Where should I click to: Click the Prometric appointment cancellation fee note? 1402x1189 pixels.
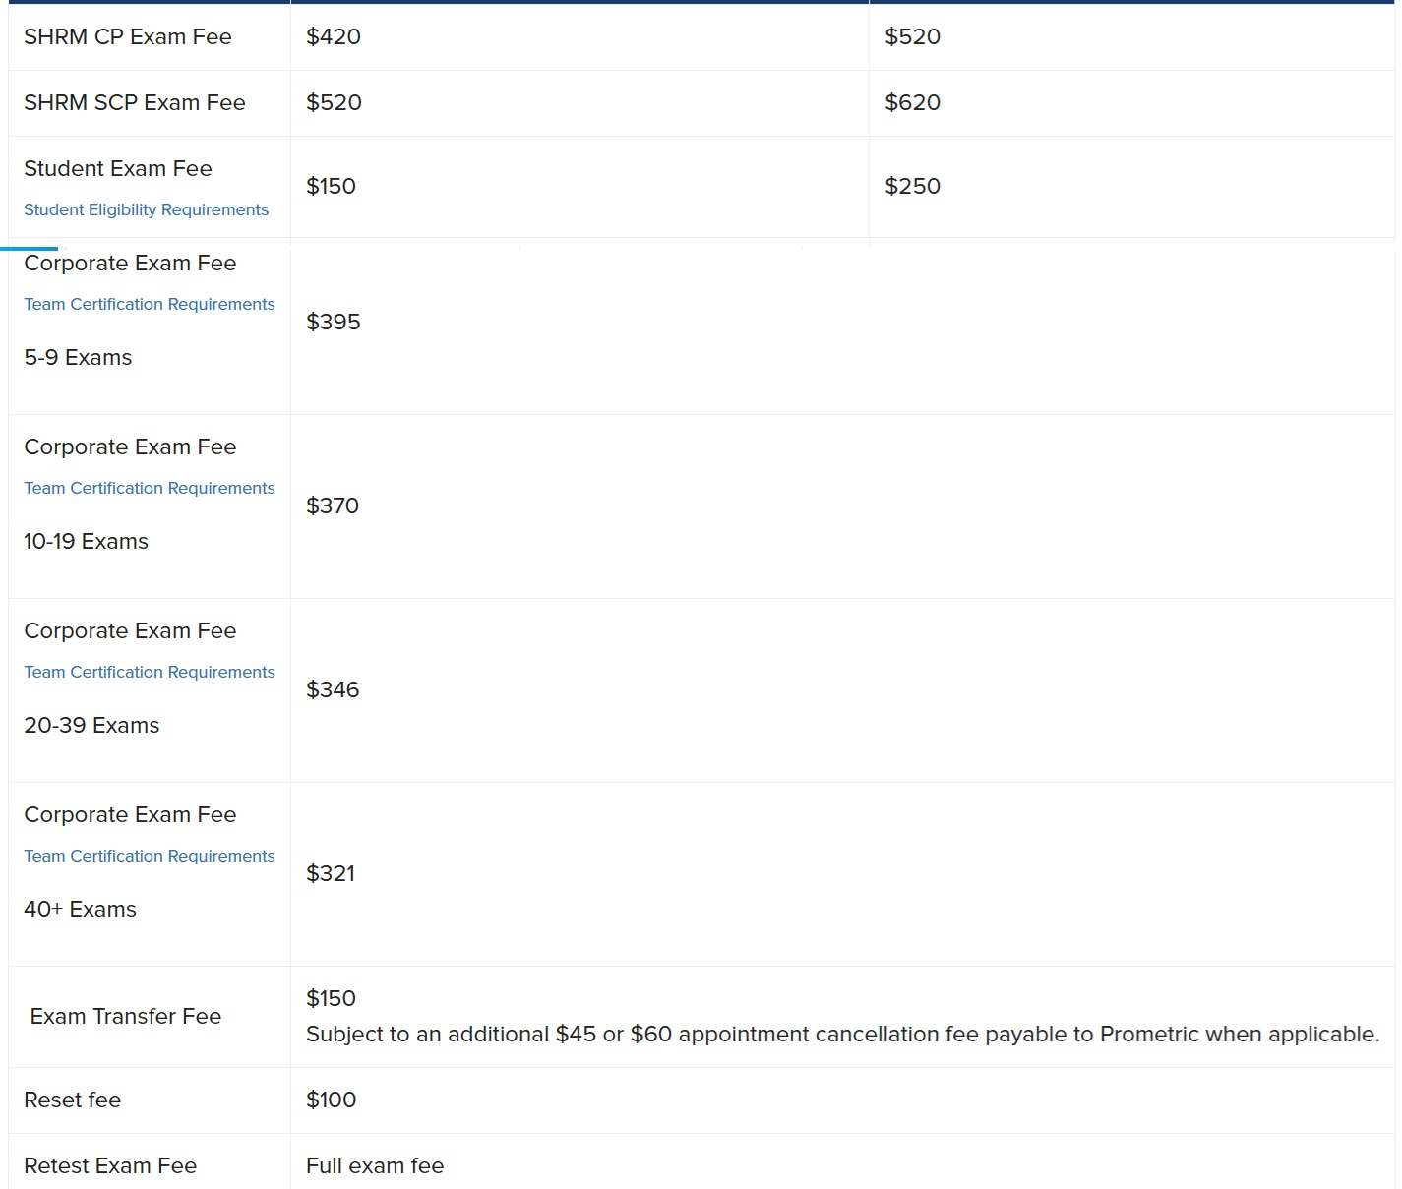click(x=843, y=1034)
